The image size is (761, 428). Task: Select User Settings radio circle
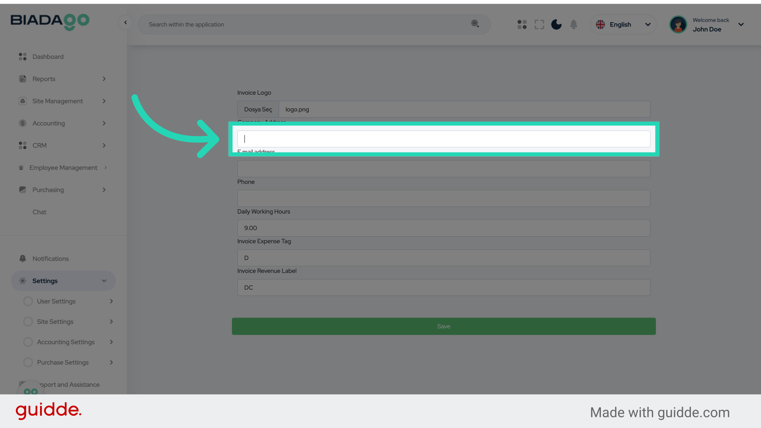point(28,301)
